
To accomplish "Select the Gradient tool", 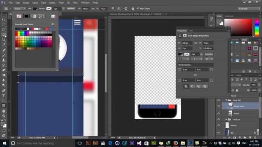I will (x=4, y=75).
